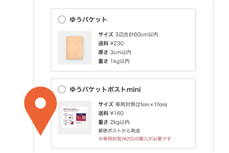229x153 pixels.
Task: Click the polka-dot envelope picture
Action: (74, 48)
